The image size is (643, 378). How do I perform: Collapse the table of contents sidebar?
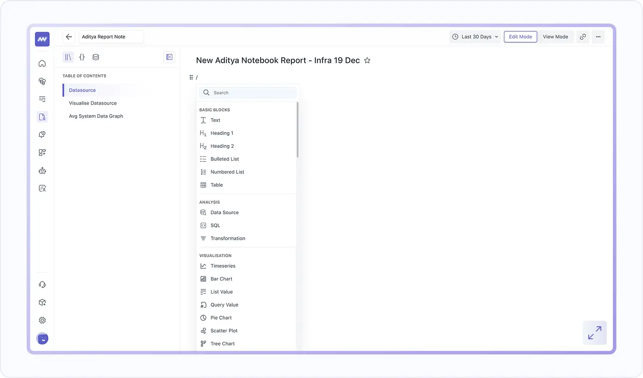click(x=169, y=57)
